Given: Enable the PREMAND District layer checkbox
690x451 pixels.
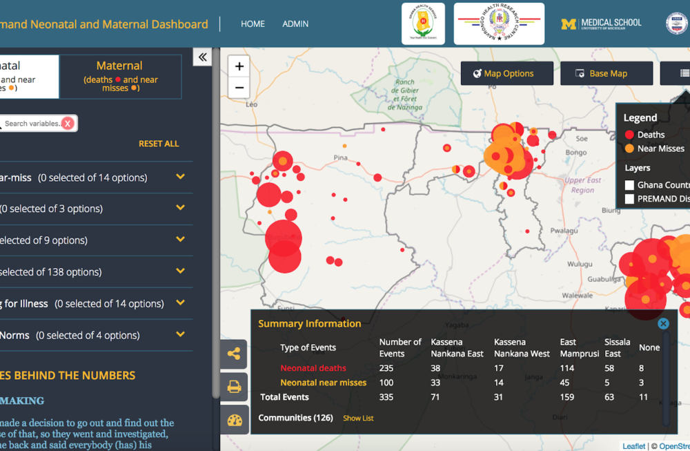Looking at the screenshot, I should (x=630, y=199).
